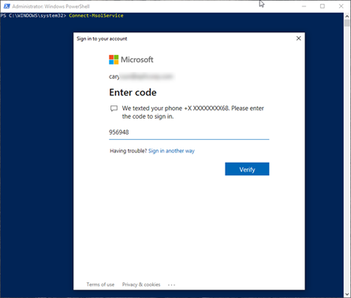Open the Sign in another way link
This screenshot has height=298, width=351.
171,151
